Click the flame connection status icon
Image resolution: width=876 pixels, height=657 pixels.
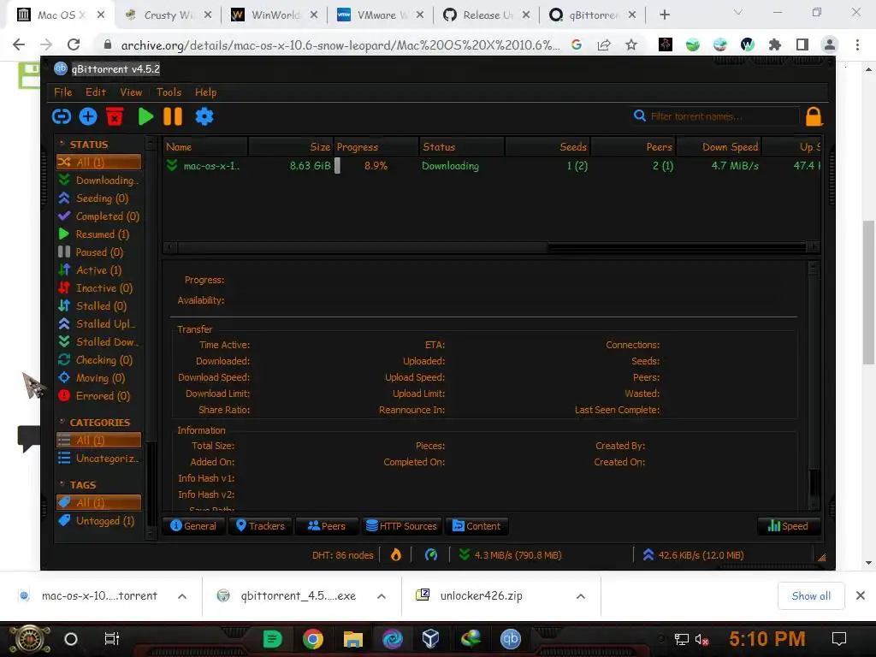(395, 554)
